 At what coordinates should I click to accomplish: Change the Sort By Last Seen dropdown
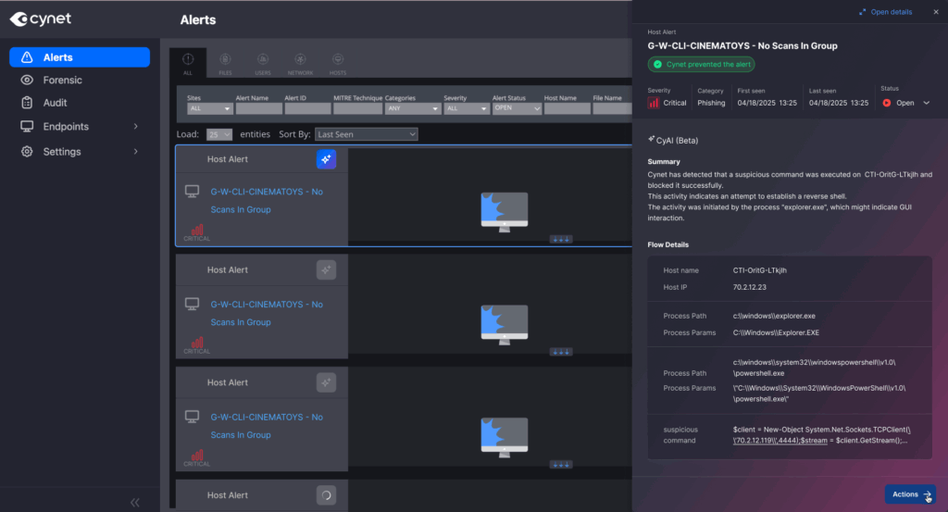coord(366,134)
